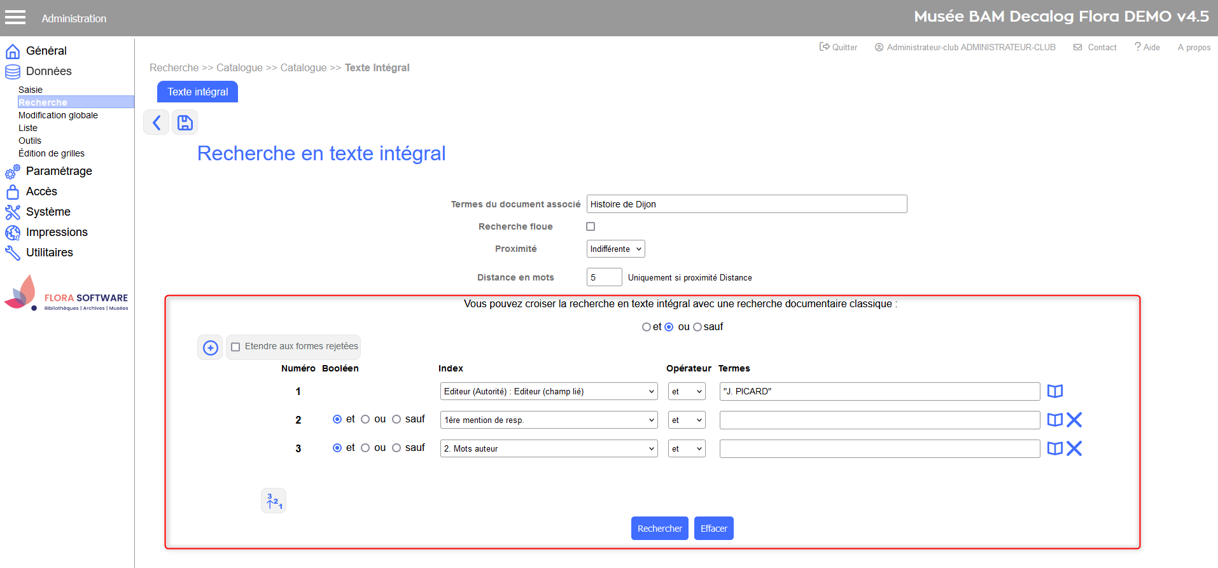This screenshot has height=568, width=1218.
Task: Open the hamburger menu in header
Action: [15, 18]
